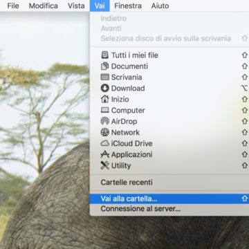Screen dimensions: 249x249
Task: Choose Vai alla cartella… entry
Action: pyautogui.click(x=169, y=199)
